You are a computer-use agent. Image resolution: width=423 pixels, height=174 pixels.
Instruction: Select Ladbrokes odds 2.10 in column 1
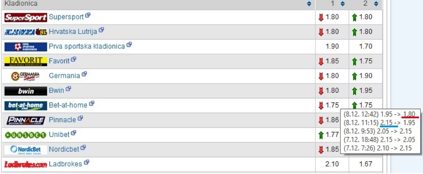pyautogui.click(x=332, y=164)
